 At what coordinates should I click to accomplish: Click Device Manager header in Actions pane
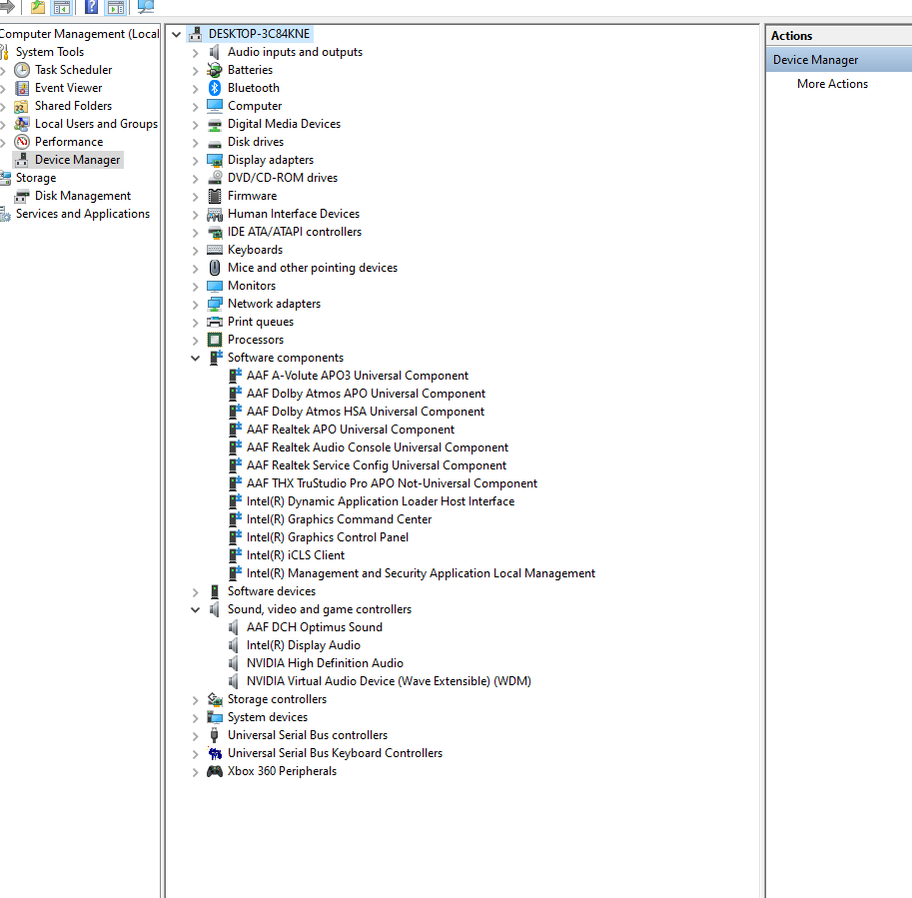click(839, 60)
